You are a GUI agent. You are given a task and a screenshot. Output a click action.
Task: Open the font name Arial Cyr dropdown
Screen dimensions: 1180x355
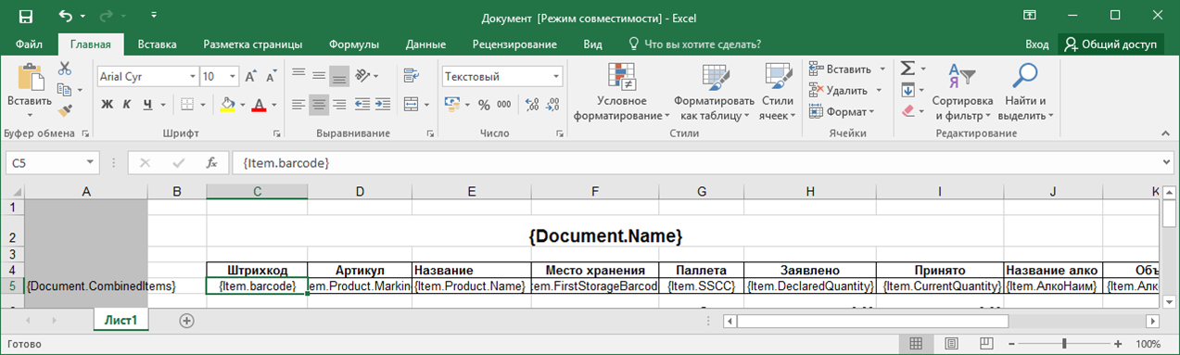point(193,77)
